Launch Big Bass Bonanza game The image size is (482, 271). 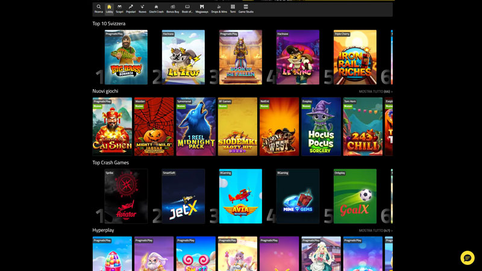(126, 57)
